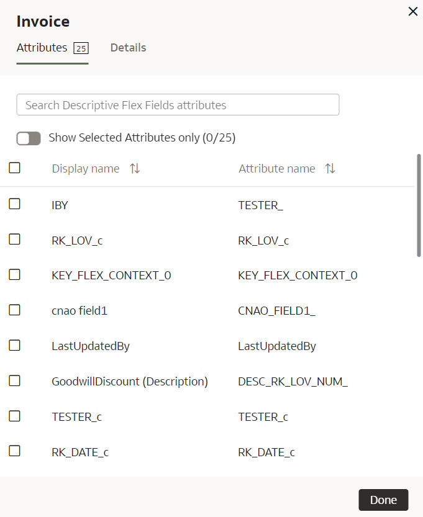The height and width of the screenshot is (517, 423).
Task: Select the RK_DATE_c checkbox
Action: [x=14, y=452]
